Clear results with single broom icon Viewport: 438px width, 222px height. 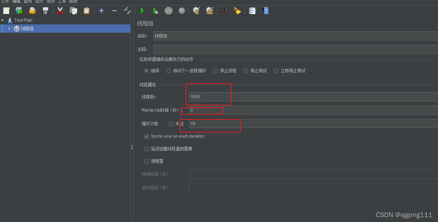[x=196, y=11]
